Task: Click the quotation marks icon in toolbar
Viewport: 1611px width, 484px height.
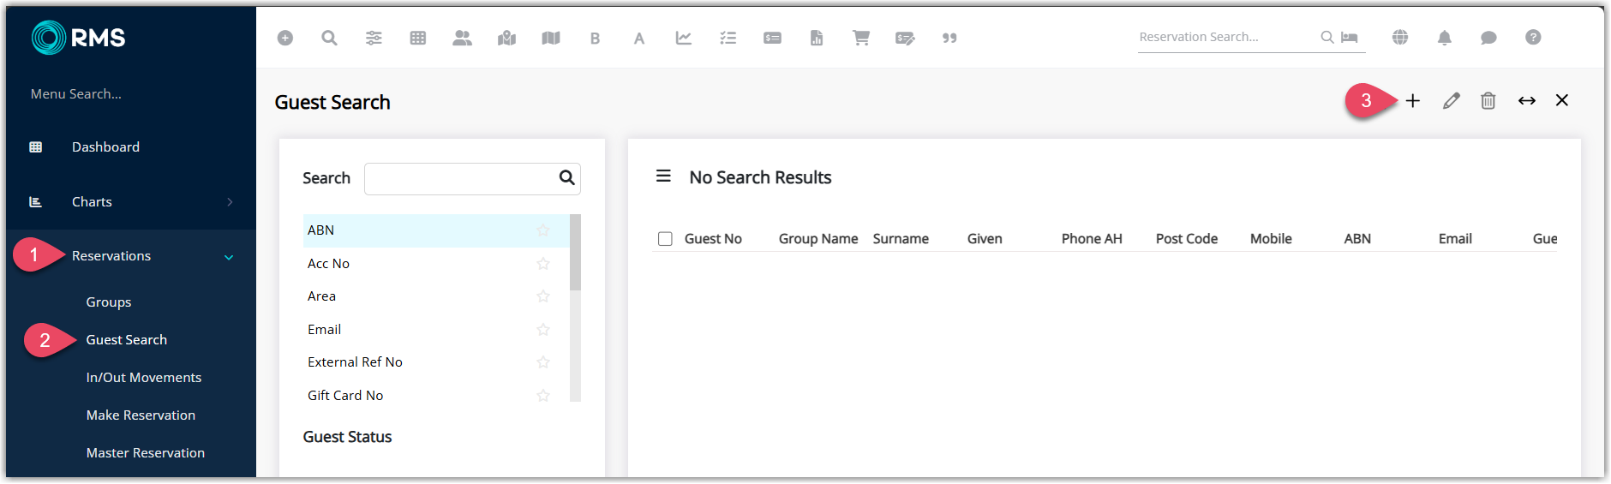Action: (949, 38)
